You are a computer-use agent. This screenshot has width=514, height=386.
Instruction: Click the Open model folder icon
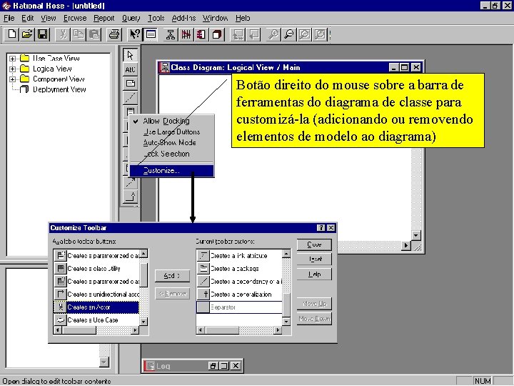point(27,34)
